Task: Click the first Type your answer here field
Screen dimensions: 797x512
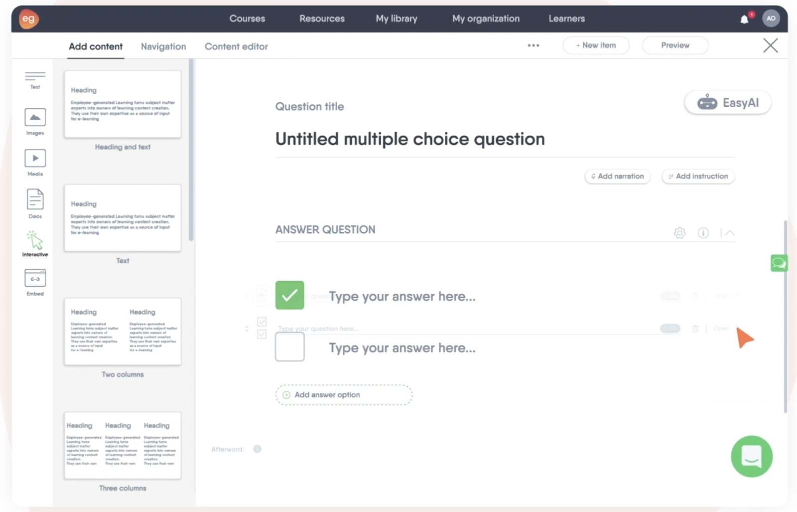Action: pos(402,296)
